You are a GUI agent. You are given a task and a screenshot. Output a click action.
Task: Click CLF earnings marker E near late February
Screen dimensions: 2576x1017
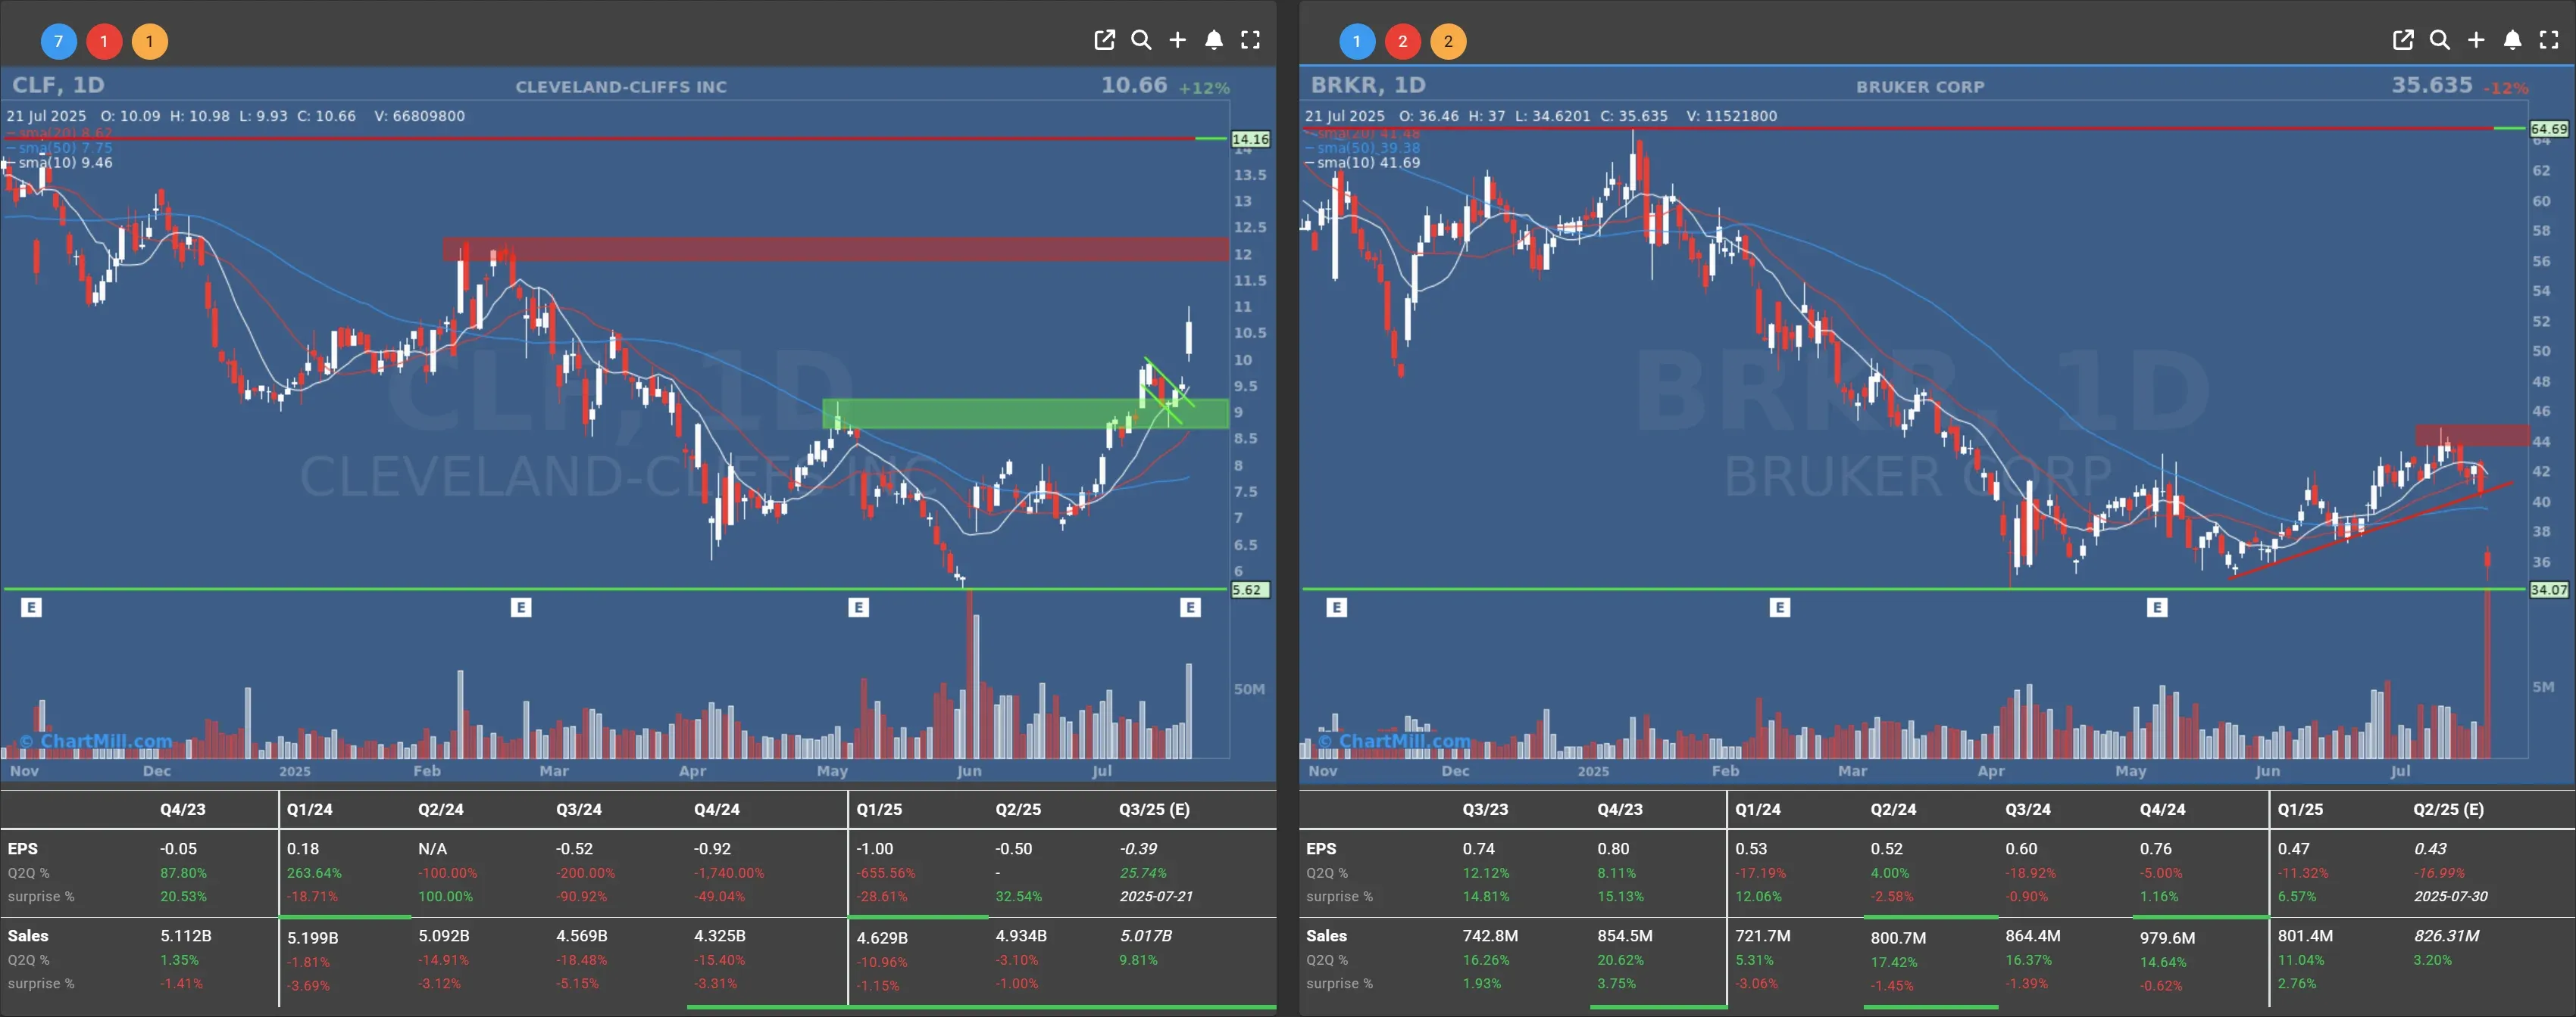521,606
